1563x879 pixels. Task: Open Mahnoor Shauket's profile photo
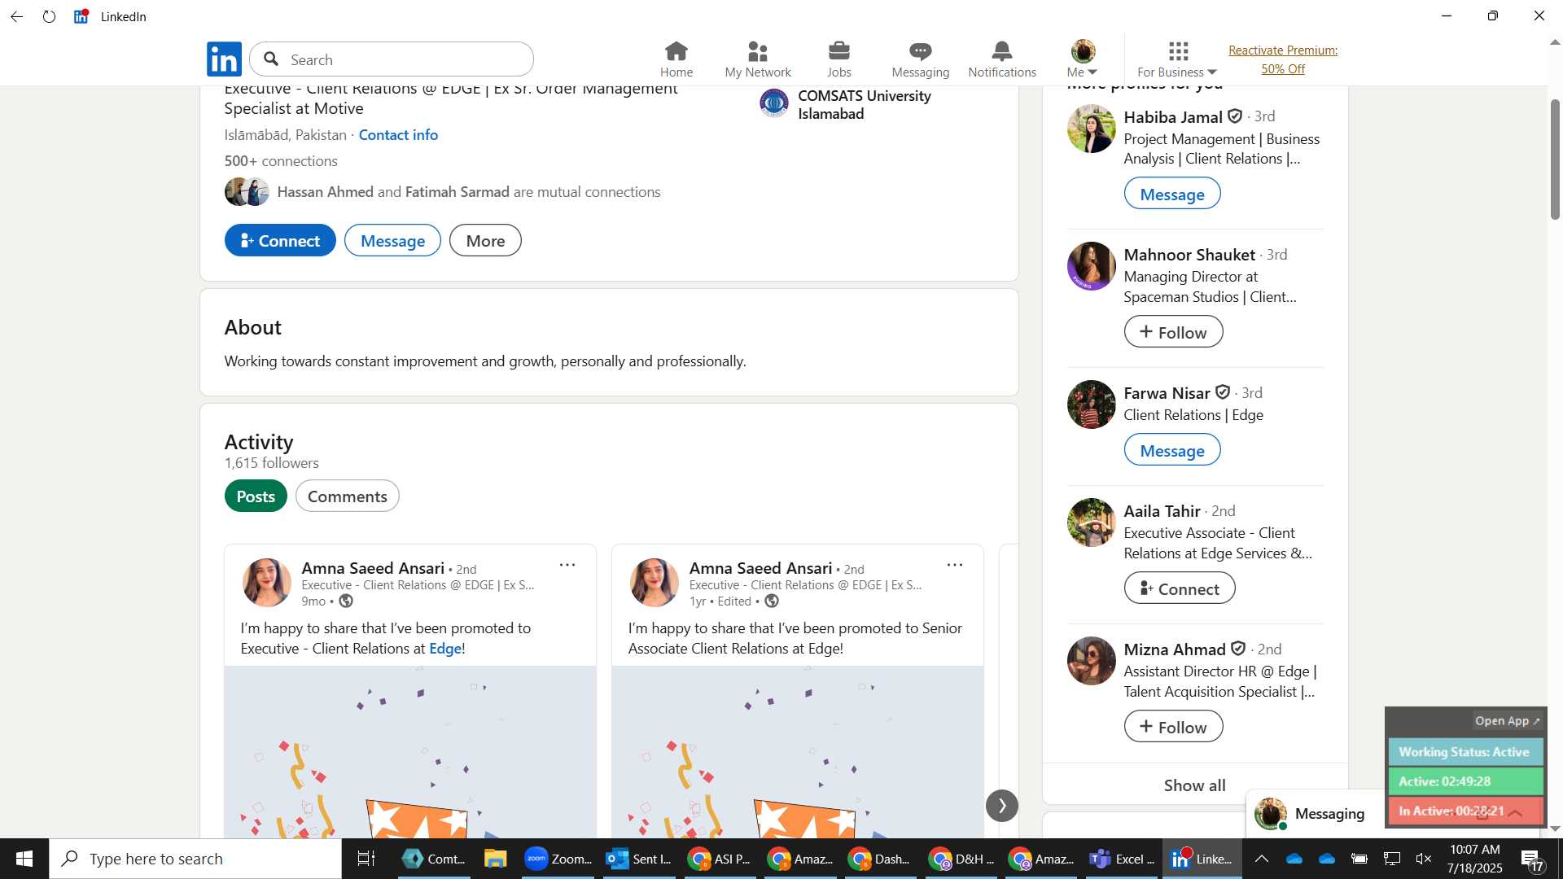1091,266
